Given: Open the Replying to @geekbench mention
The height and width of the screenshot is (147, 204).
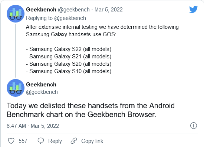Looking at the screenshot, I should (70, 18).
